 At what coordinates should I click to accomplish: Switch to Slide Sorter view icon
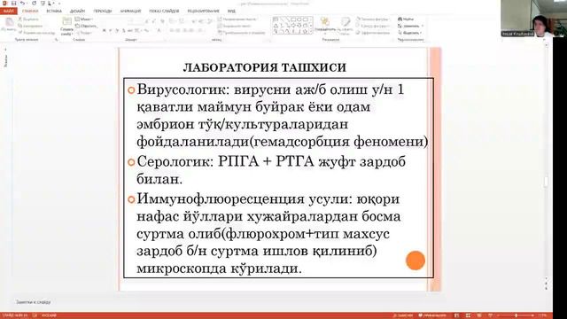click(x=468, y=315)
